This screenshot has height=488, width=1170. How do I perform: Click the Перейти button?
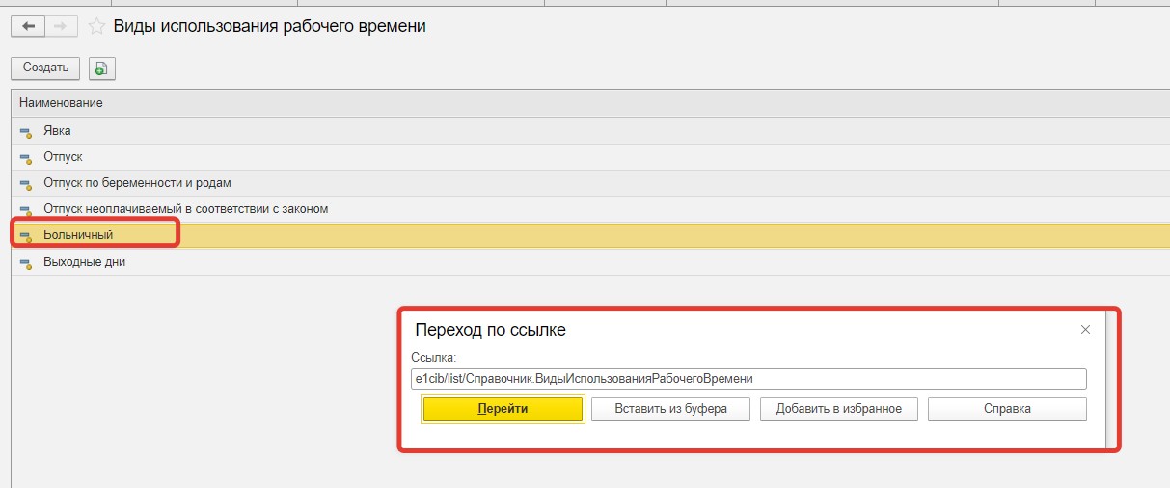click(x=503, y=409)
